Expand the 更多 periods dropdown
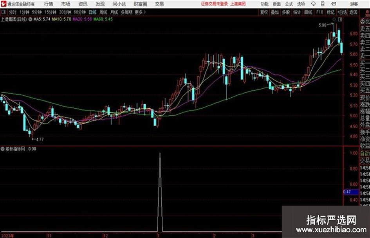This screenshot has width=370, height=238. tap(140, 12)
